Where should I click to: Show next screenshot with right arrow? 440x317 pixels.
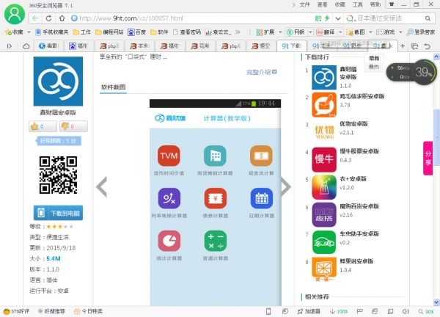point(286,186)
